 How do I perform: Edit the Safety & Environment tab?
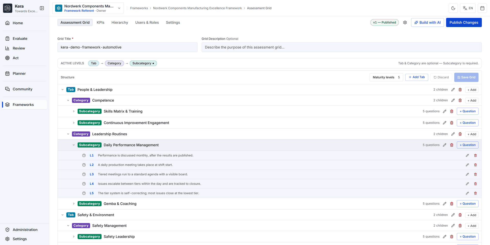pyautogui.click(x=453, y=215)
